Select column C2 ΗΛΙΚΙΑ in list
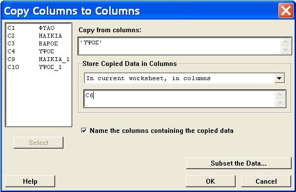This screenshot has width=296, height=192. [x=39, y=36]
